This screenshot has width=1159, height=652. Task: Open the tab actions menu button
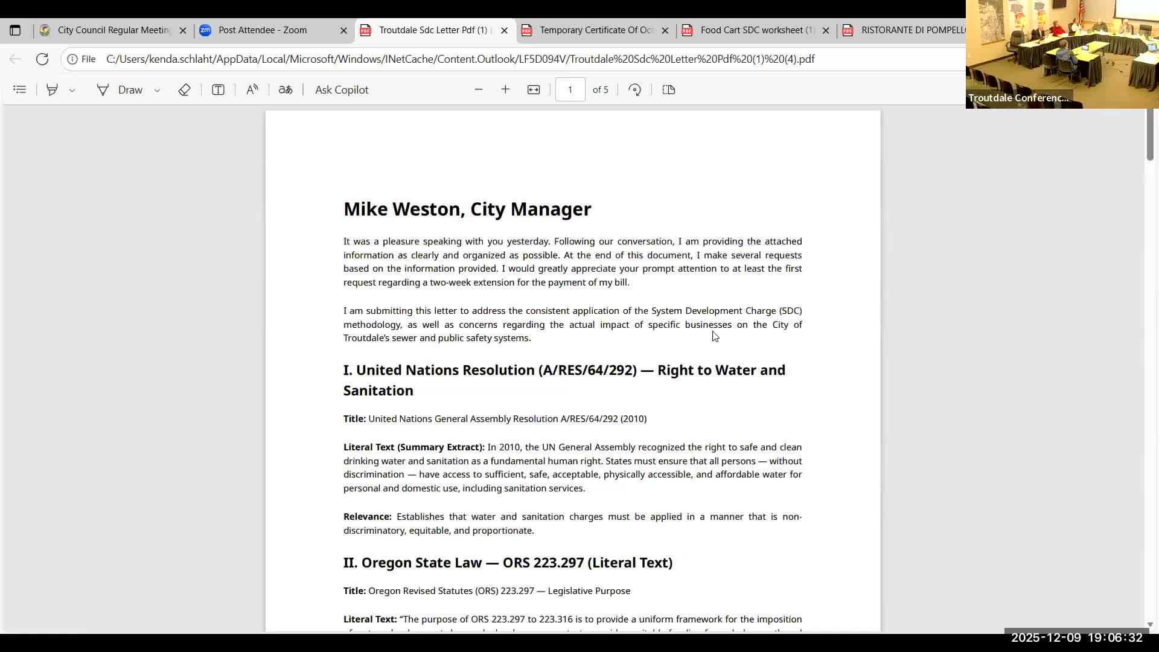[x=15, y=30]
